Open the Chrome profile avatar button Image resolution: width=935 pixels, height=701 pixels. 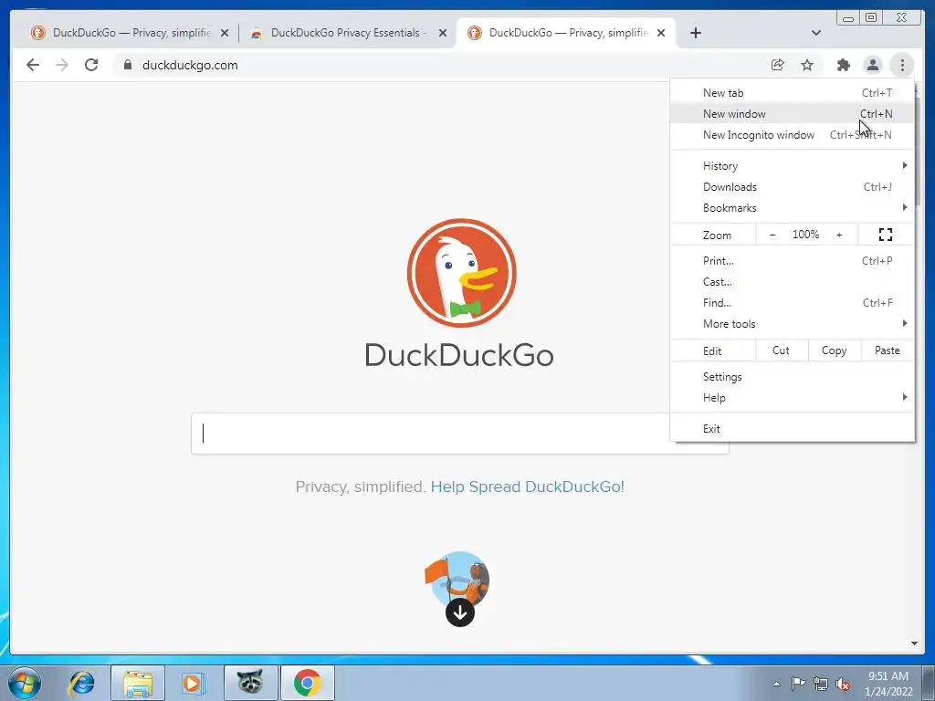[x=873, y=65]
